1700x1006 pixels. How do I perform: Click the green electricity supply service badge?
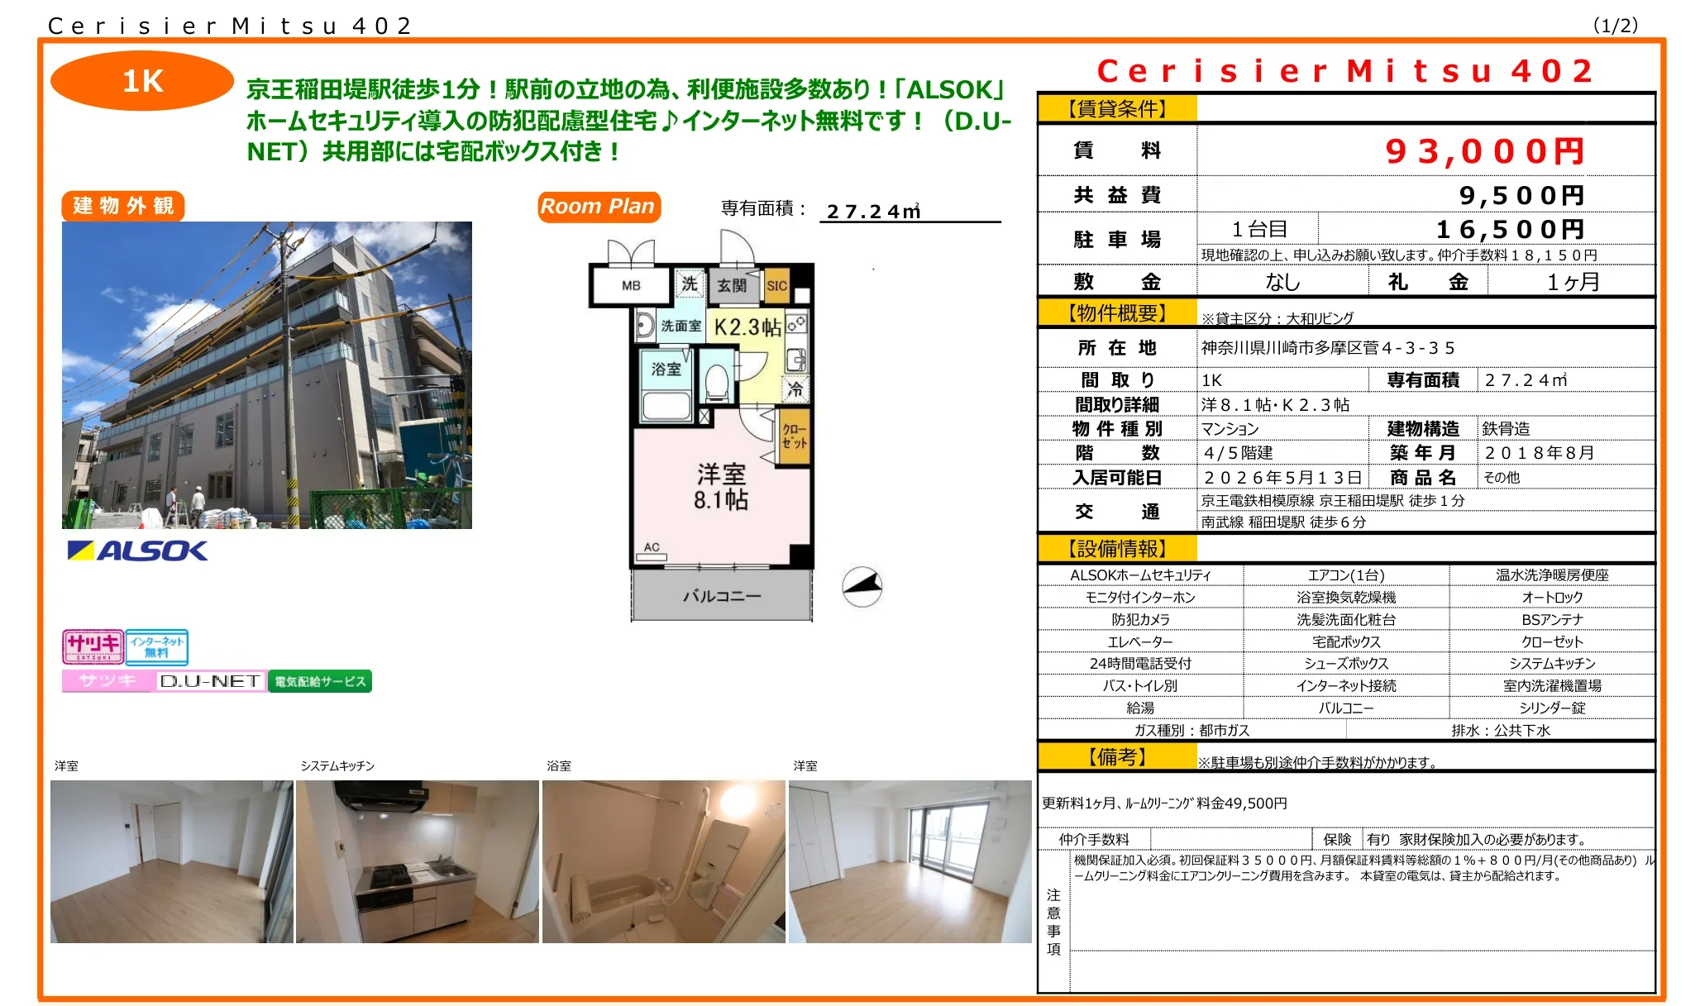320,681
